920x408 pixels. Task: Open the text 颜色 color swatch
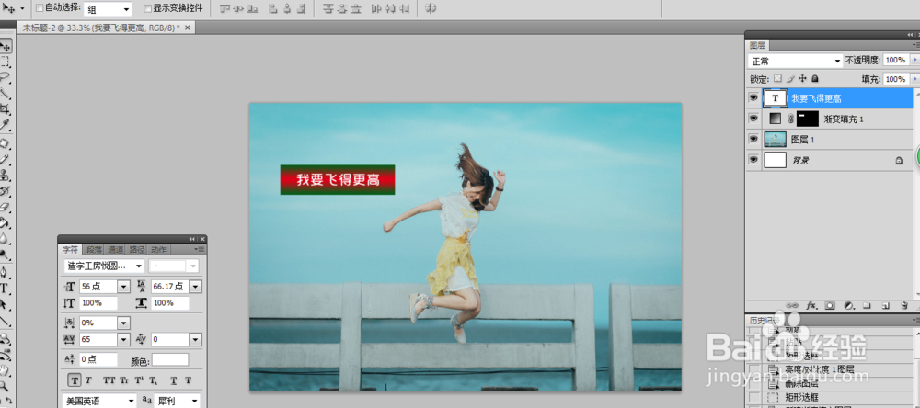[x=170, y=359]
